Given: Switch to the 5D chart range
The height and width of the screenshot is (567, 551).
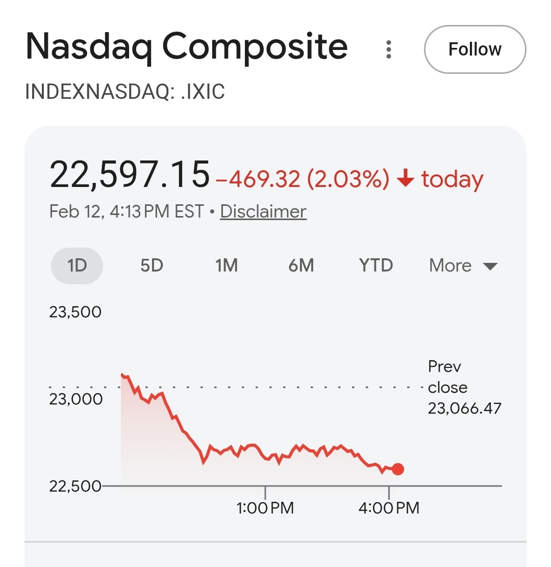Looking at the screenshot, I should click(x=152, y=265).
